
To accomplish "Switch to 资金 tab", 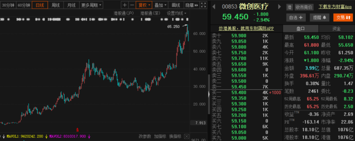I will coord(337,28).
